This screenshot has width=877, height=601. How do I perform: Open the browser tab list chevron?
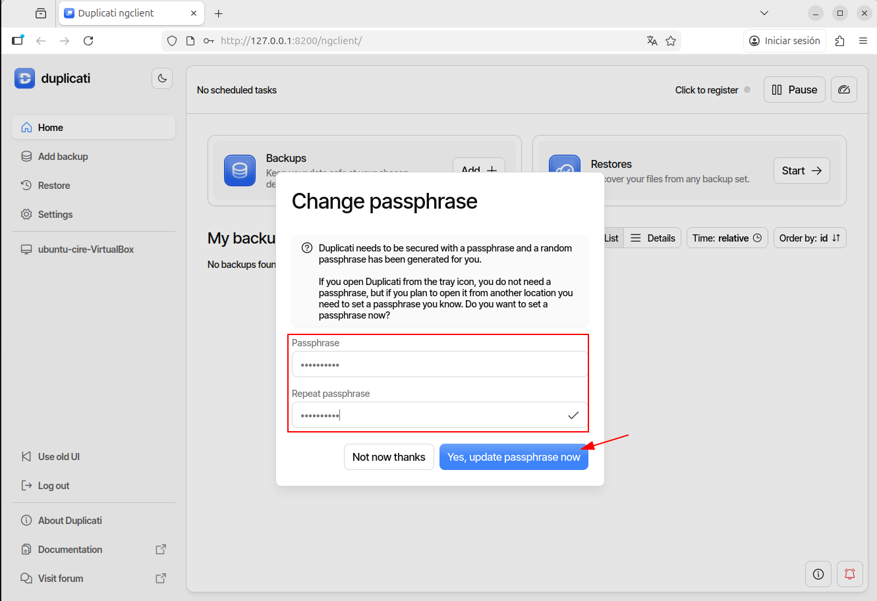764,13
